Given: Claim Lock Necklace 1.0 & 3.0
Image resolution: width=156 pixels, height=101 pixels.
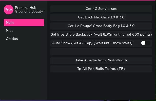Looking at the screenshot, I should point(101,17).
